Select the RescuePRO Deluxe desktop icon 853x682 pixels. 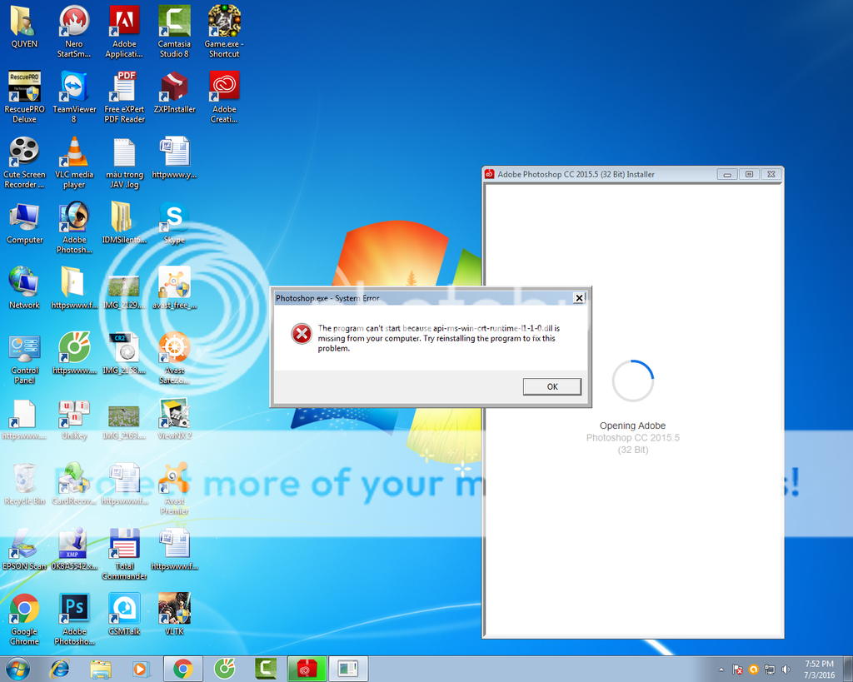(24, 97)
